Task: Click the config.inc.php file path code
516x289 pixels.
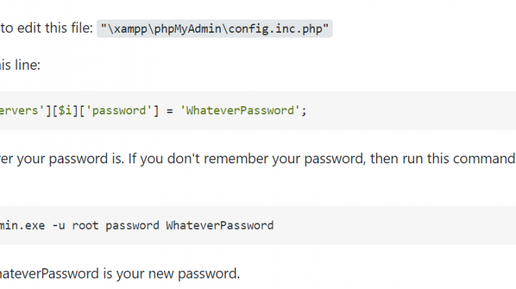Action: pyautogui.click(x=215, y=29)
